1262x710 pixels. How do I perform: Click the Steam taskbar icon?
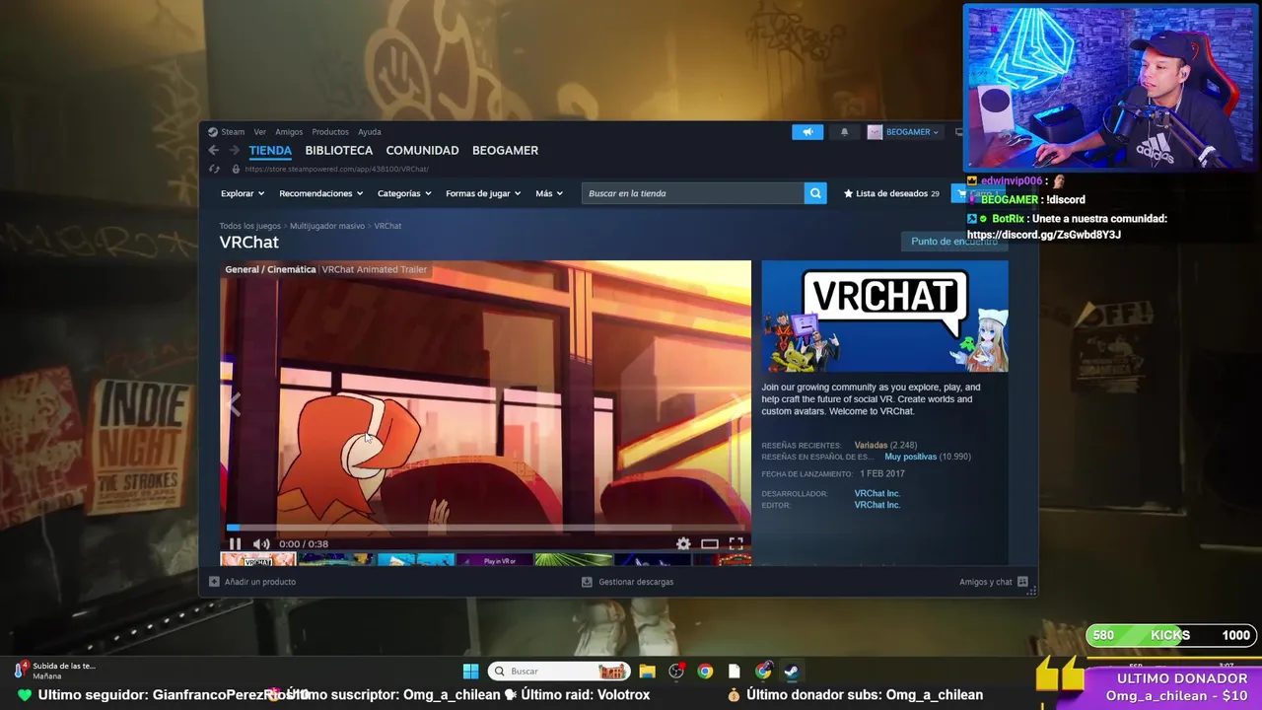click(x=791, y=672)
